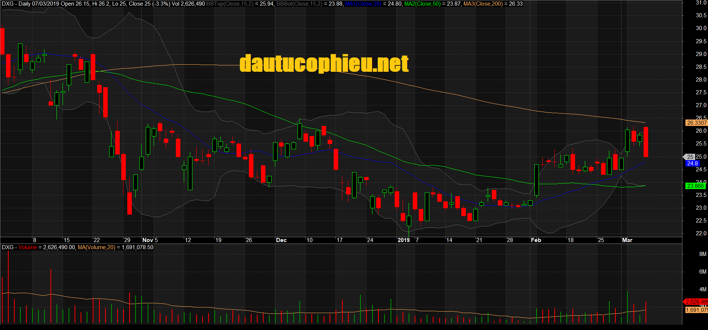Click 24.5 on the price axis
Viewport: 708px width, 330px height.
tap(701, 170)
